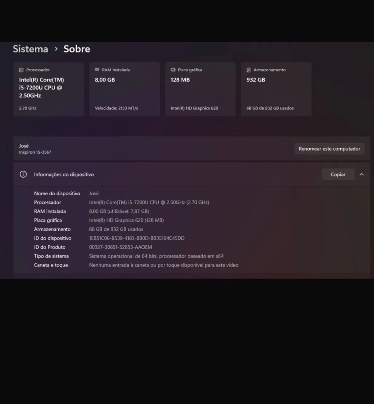This screenshot has width=374, height=404.
Task: Click the Processador card chip icon
Action: pos(21,70)
